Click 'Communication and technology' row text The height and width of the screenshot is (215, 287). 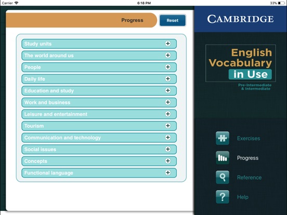(62, 138)
